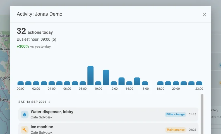
Task: Click the Activity: Jonas Demo title
Action: pos(39,14)
